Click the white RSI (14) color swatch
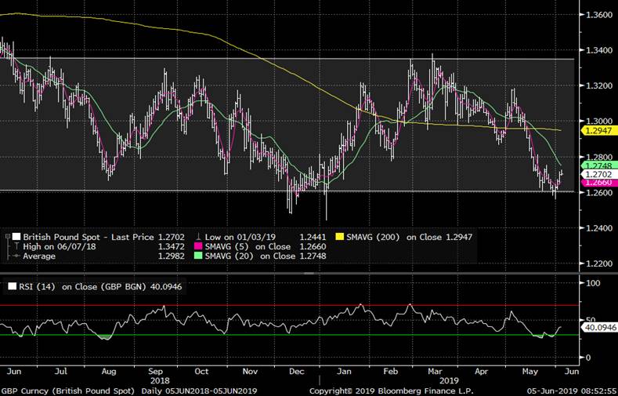This screenshot has width=618, height=396. pos(13,286)
